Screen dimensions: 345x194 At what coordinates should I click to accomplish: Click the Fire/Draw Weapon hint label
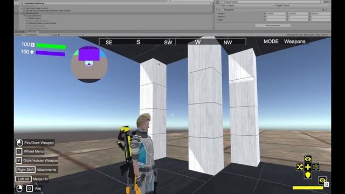tap(39, 143)
